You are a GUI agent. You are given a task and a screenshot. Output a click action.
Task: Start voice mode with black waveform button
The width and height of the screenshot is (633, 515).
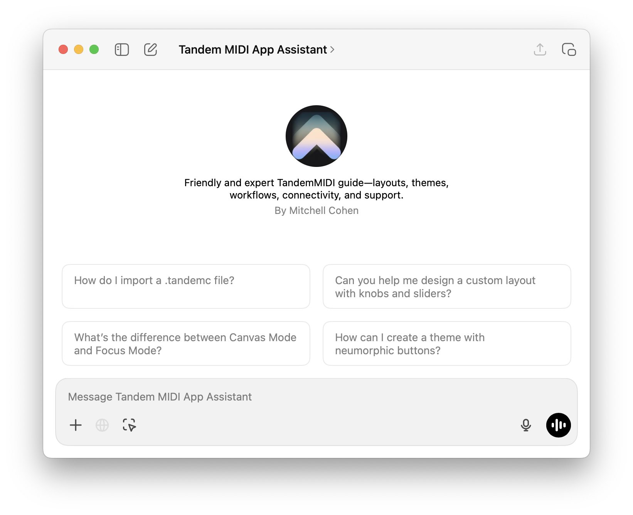click(x=558, y=425)
